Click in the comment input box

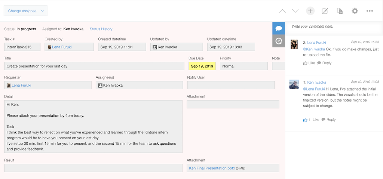tap(333, 27)
